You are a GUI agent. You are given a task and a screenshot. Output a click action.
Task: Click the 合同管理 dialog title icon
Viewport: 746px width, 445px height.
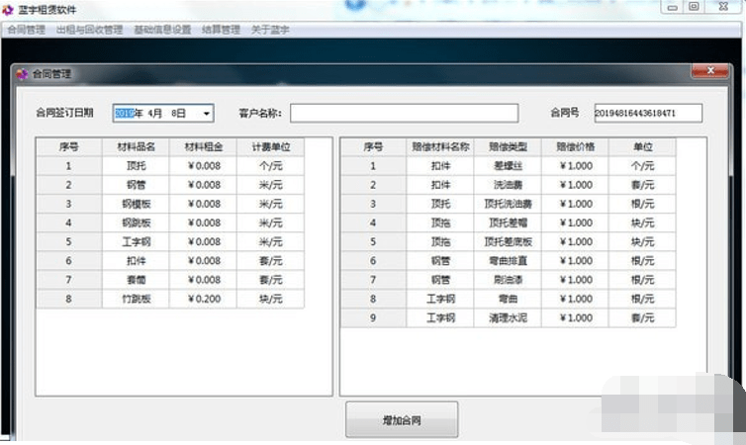click(22, 74)
